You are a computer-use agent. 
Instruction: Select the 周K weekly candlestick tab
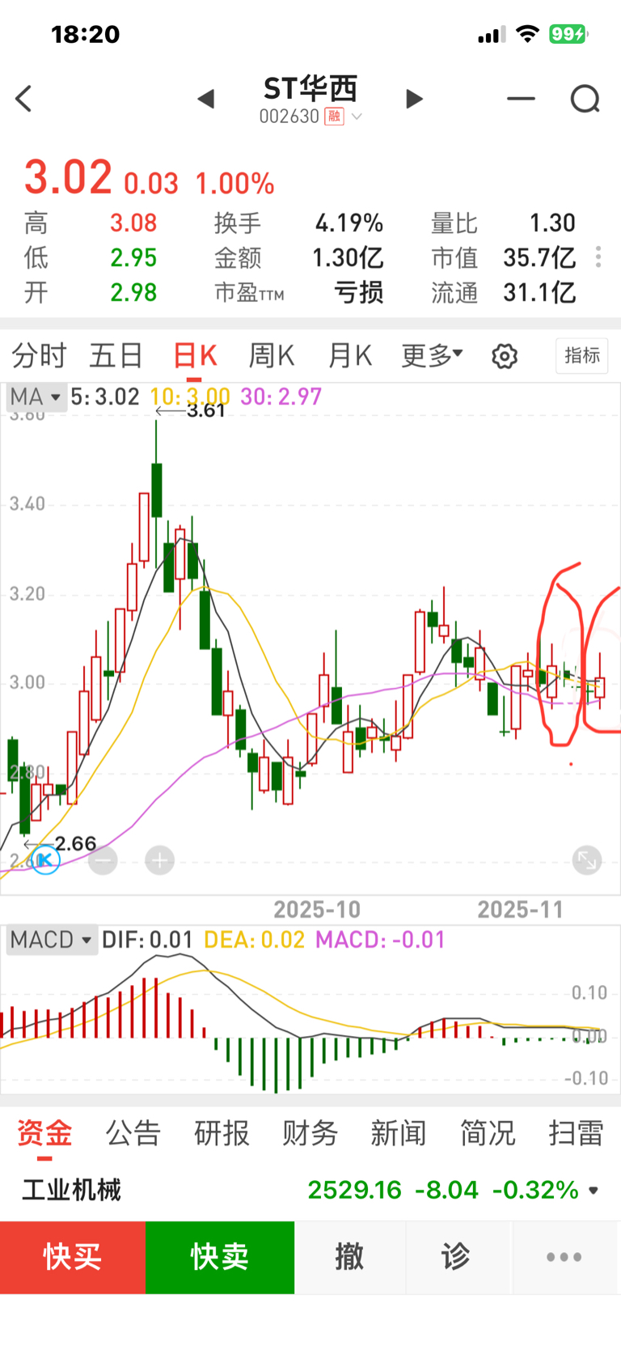click(x=272, y=356)
